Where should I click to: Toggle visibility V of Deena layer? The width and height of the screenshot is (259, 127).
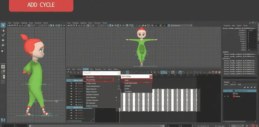[x=225, y=96]
